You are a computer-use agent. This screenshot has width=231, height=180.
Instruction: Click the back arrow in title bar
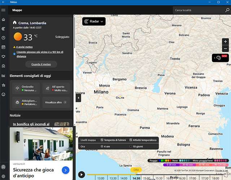pos(3,2)
